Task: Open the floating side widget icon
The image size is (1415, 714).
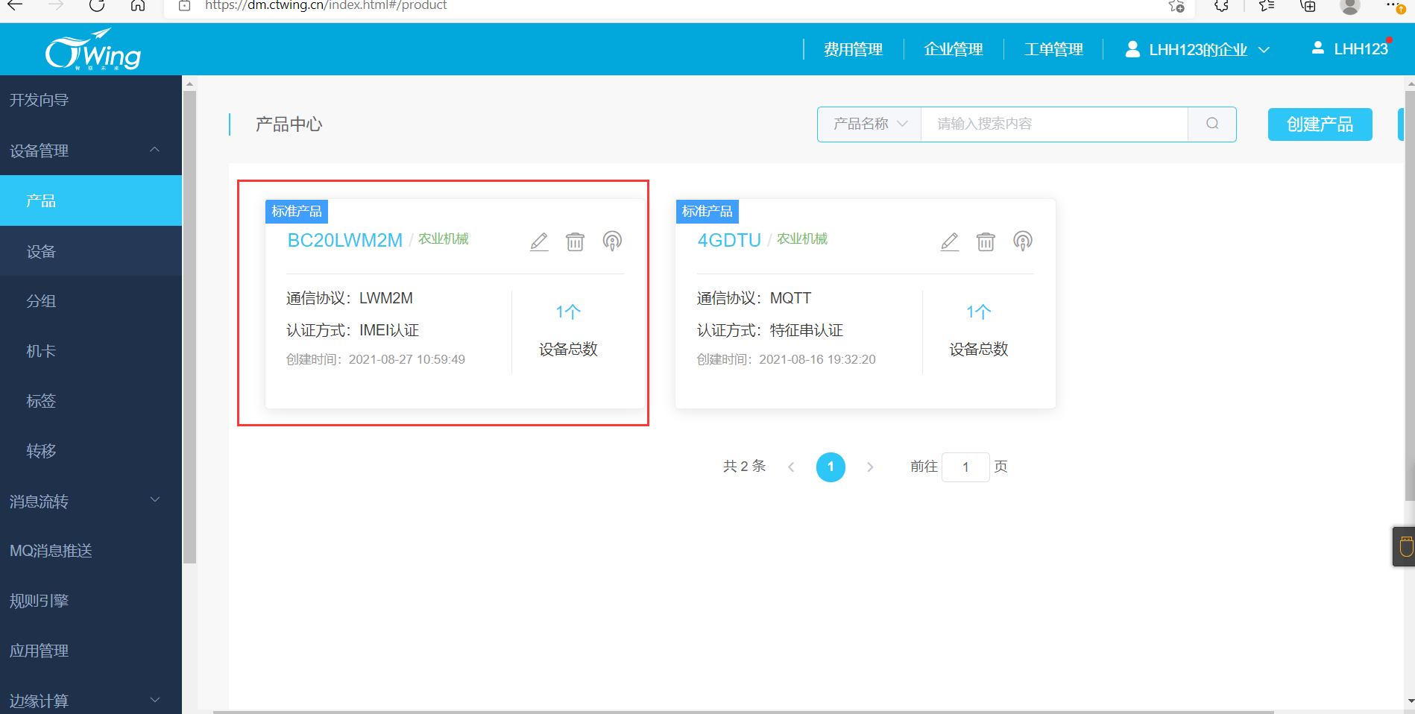Action: pyautogui.click(x=1405, y=546)
